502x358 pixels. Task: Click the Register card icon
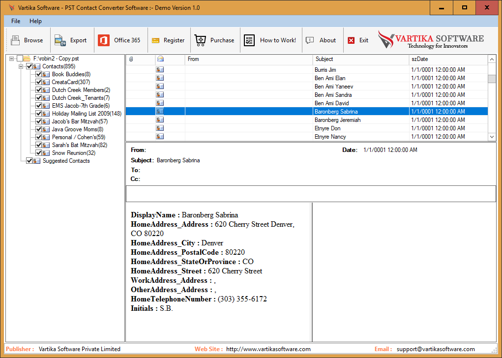click(x=155, y=40)
